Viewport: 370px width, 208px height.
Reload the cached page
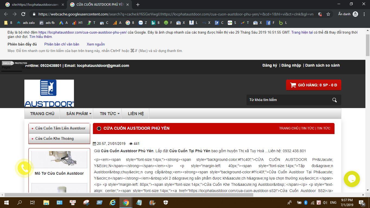click(x=23, y=14)
